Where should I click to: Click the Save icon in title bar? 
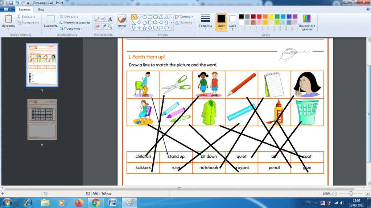pyautogui.click(x=12, y=3)
